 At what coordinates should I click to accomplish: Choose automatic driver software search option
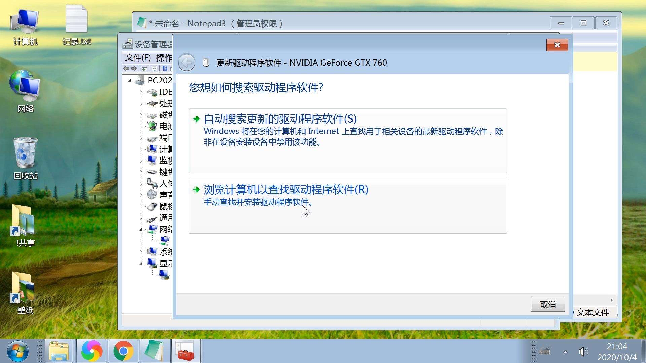280,119
